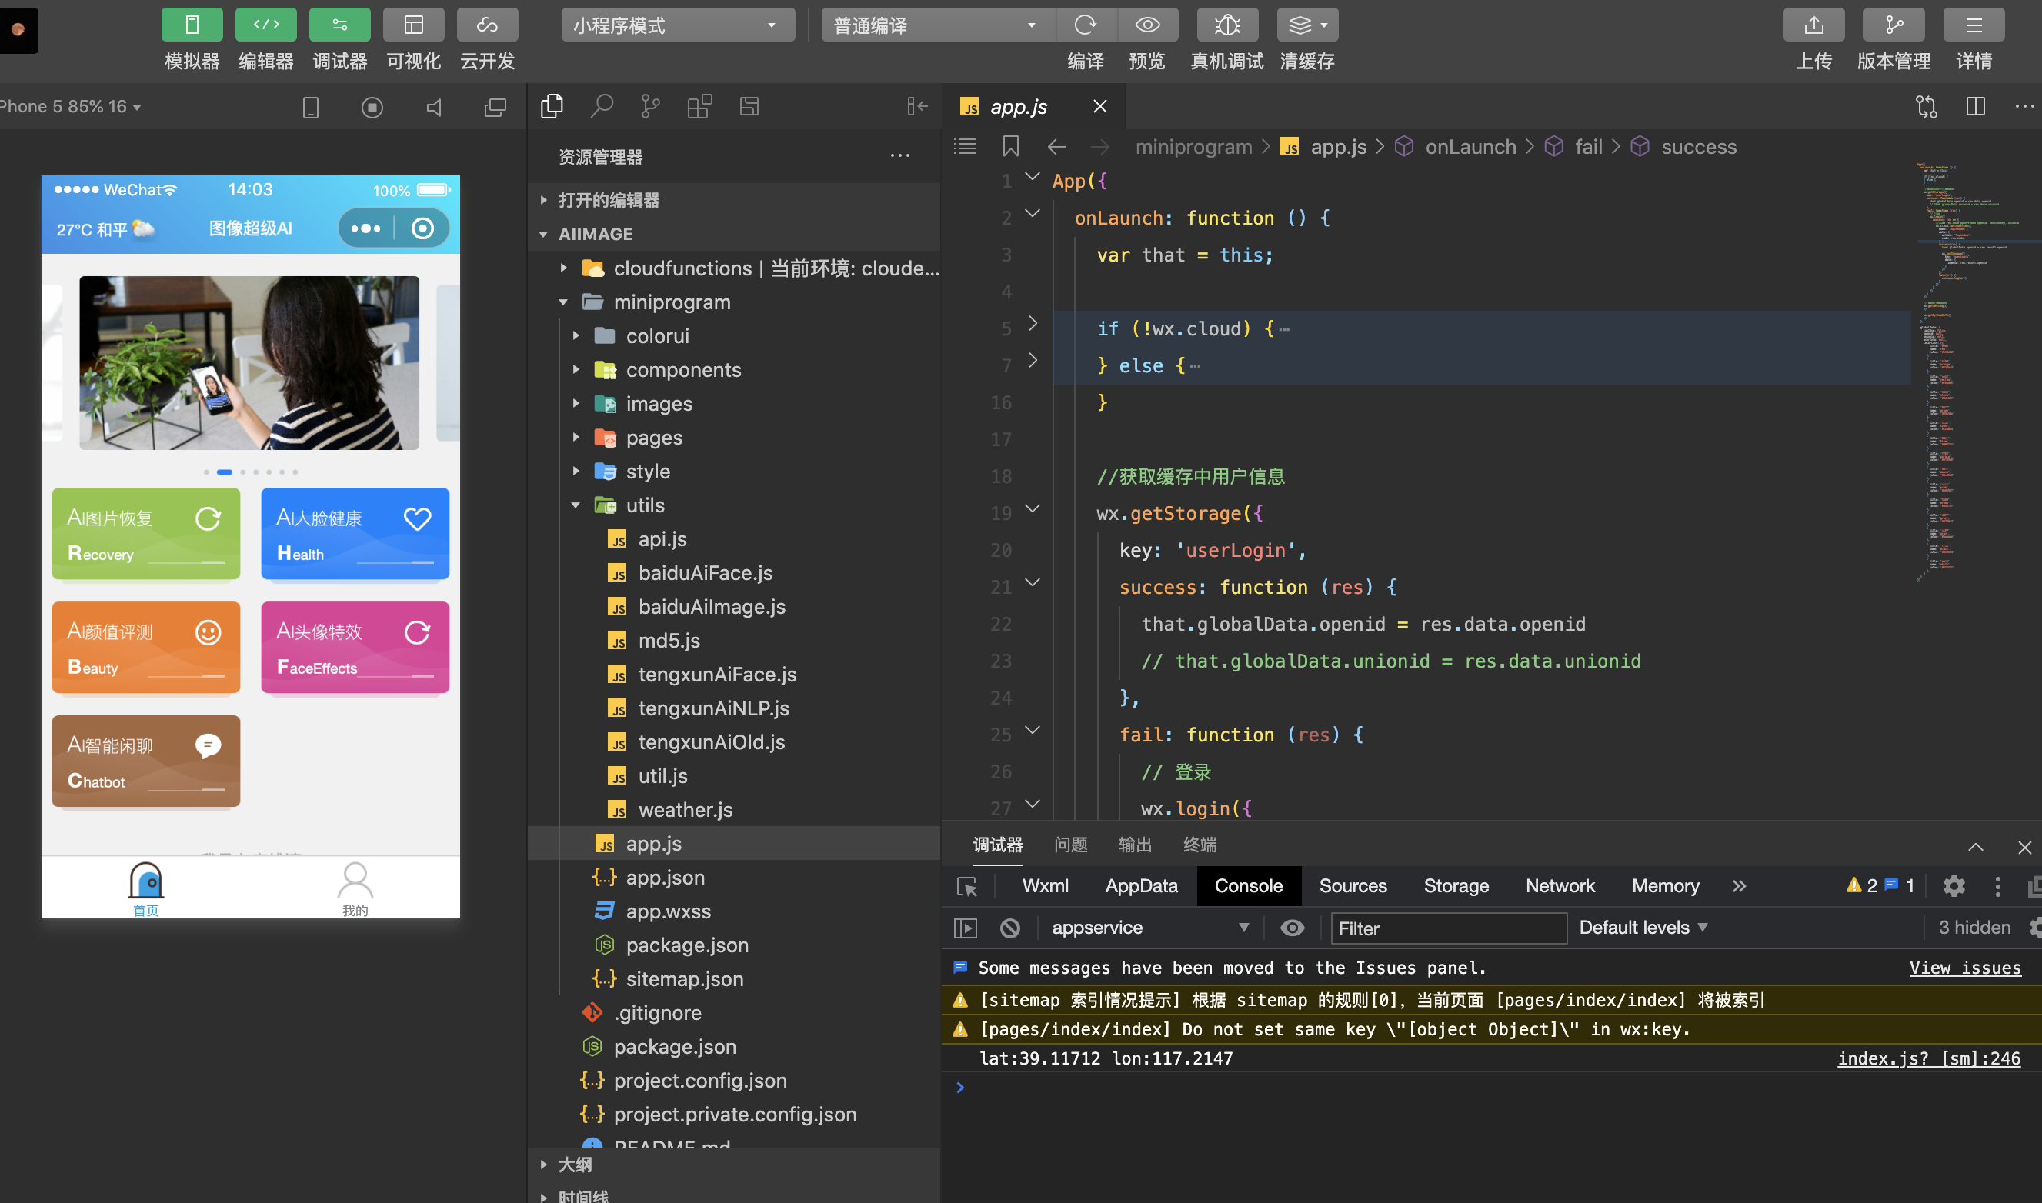2042x1203 pixels.
Task: Toggle the editor (编辑器) panel
Action: (x=265, y=25)
